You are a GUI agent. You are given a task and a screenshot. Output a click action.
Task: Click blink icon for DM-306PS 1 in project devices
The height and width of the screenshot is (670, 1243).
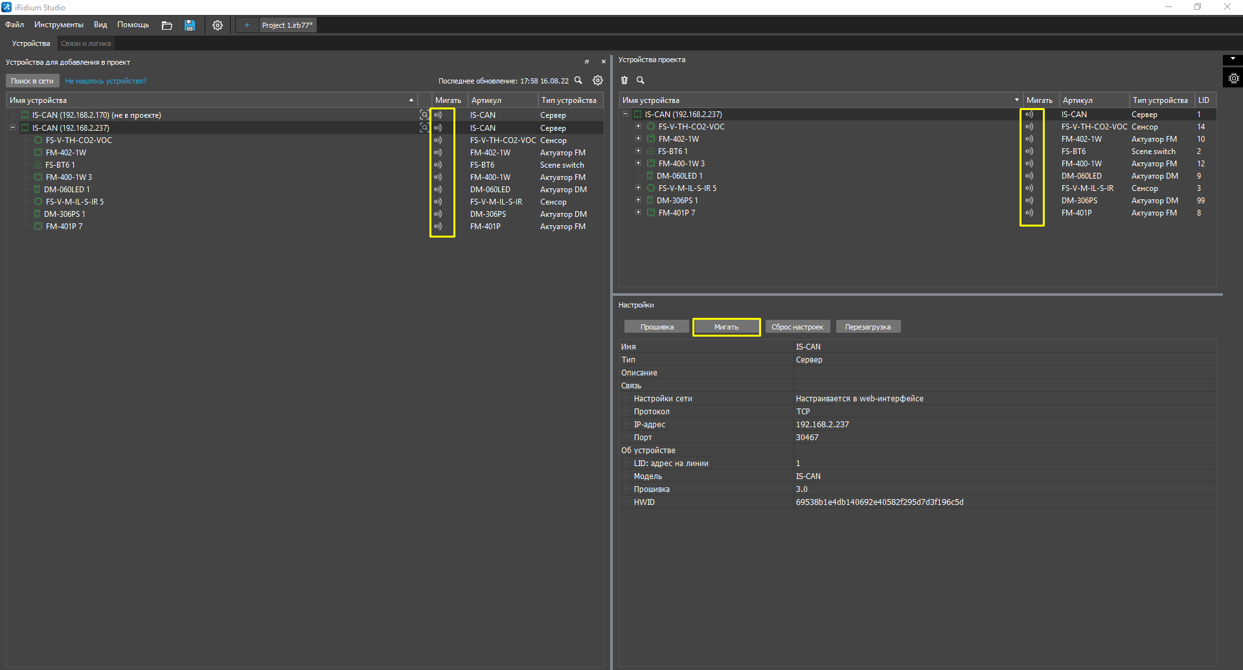coord(1029,201)
